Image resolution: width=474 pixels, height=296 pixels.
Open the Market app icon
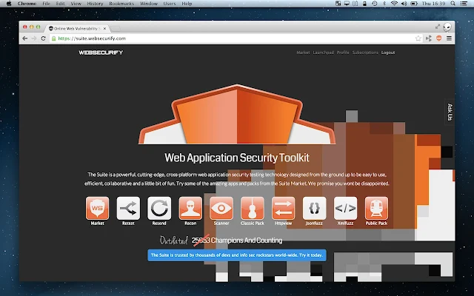tap(97, 208)
